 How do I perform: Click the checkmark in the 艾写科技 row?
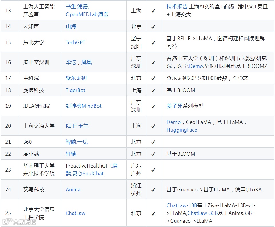point(153,190)
